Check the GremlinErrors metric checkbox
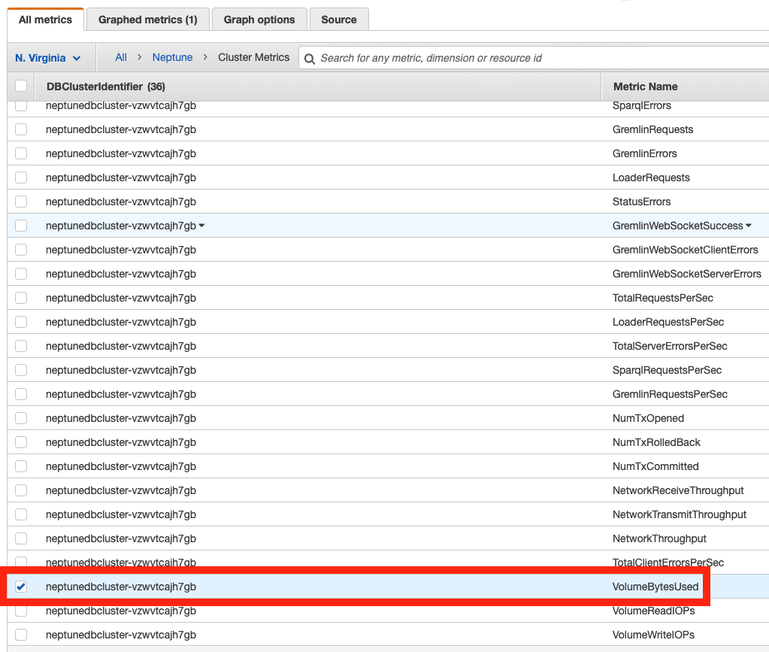The image size is (769, 652). coord(21,153)
